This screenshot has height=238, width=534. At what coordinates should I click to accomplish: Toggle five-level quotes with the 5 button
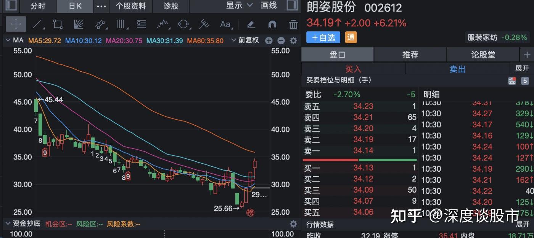[524, 80]
